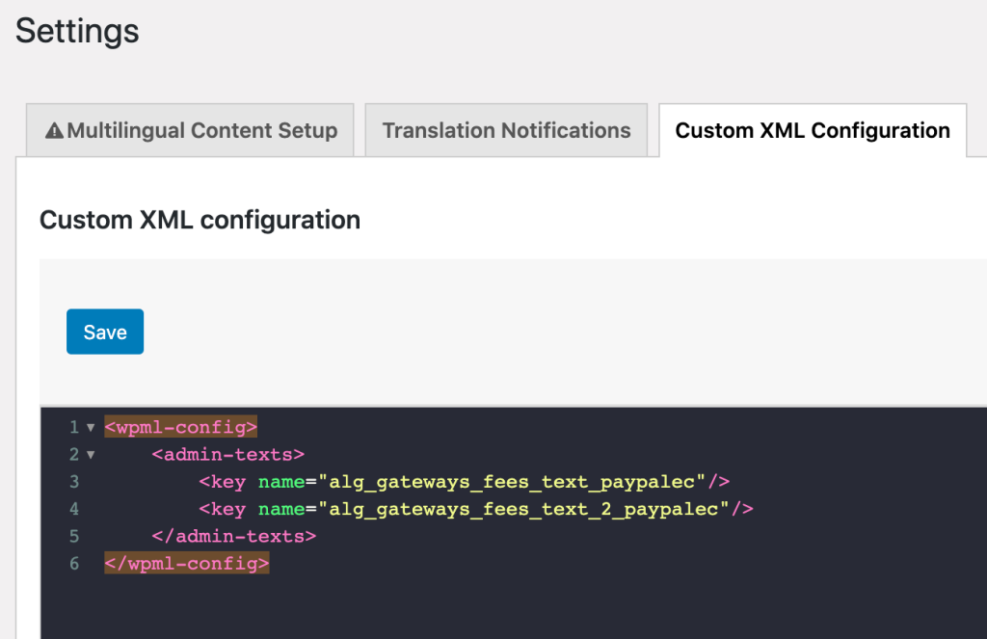Click line number 4 in the gutter

(x=74, y=509)
